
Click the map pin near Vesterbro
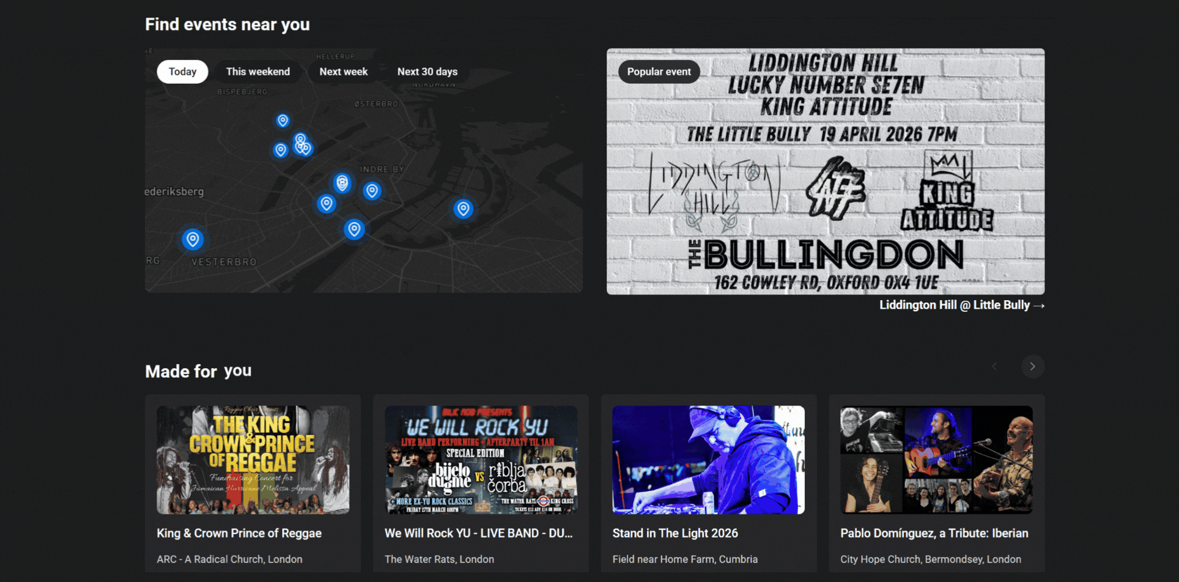193,239
